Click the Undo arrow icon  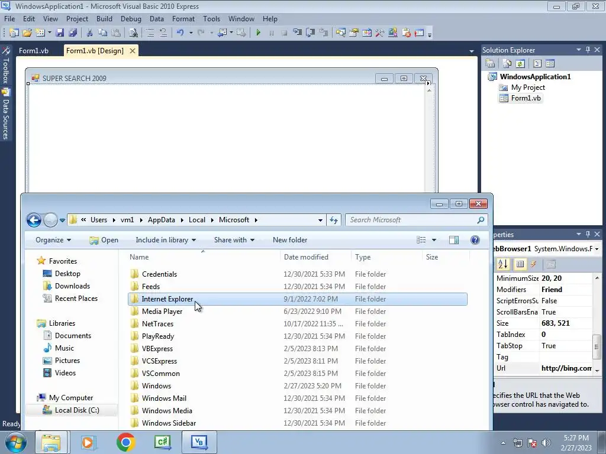click(x=180, y=33)
